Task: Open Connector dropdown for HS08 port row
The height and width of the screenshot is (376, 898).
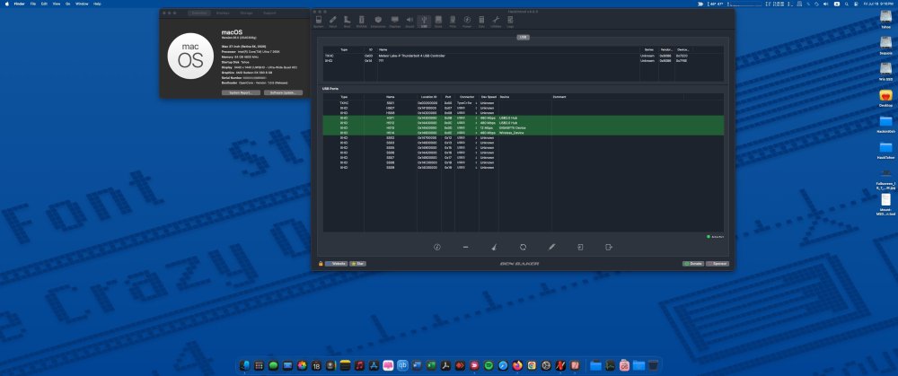Action: click(467, 113)
